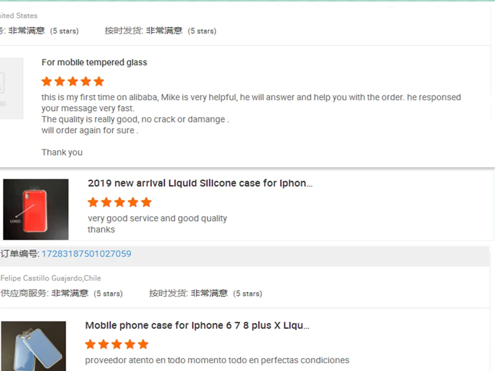Click the first star under the Liquid Silicone case title

(x=93, y=202)
